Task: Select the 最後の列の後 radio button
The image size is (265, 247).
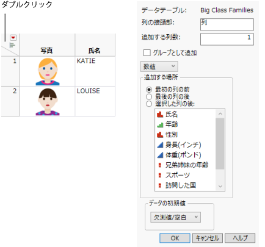Action: click(x=149, y=96)
